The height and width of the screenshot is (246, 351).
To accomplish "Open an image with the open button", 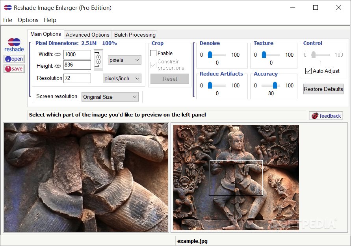I will tap(14, 59).
